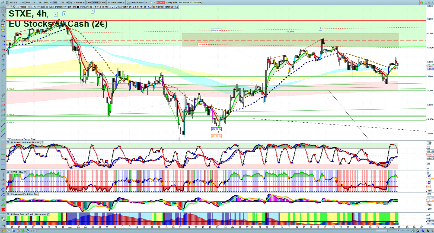This screenshot has width=434, height=233.
Task: Expand the arrow dropdown right of Indicadores
Action: click(x=146, y=2)
